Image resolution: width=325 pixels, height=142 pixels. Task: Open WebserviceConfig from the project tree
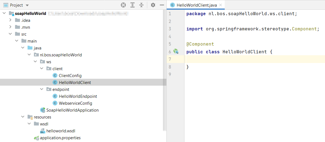click(x=75, y=103)
